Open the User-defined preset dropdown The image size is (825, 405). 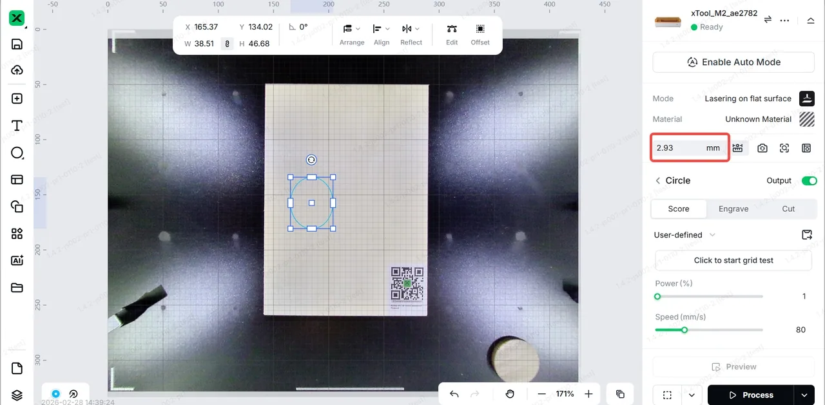(684, 235)
